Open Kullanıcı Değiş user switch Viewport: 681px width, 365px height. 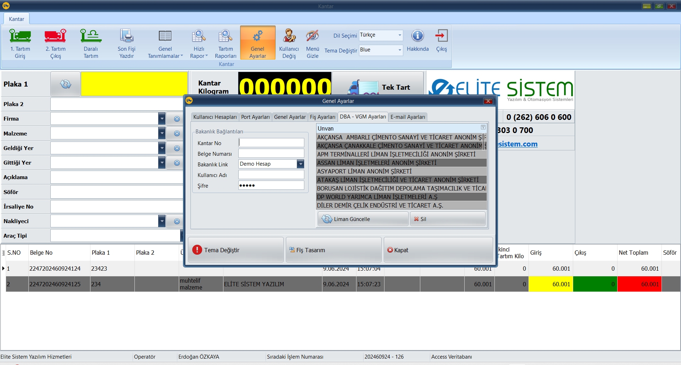click(x=289, y=43)
